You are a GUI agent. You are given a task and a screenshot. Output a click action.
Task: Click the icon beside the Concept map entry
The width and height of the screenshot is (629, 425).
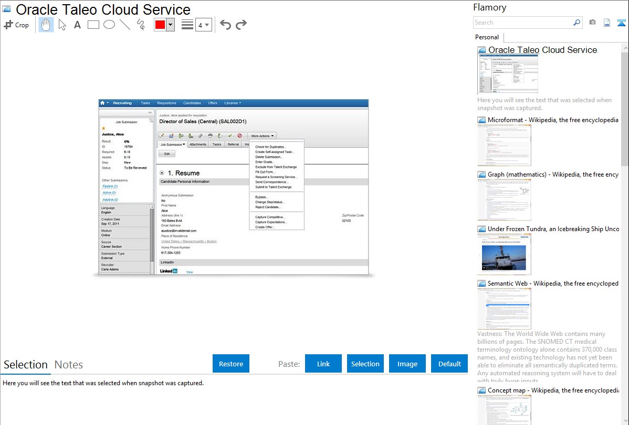pyautogui.click(x=481, y=390)
